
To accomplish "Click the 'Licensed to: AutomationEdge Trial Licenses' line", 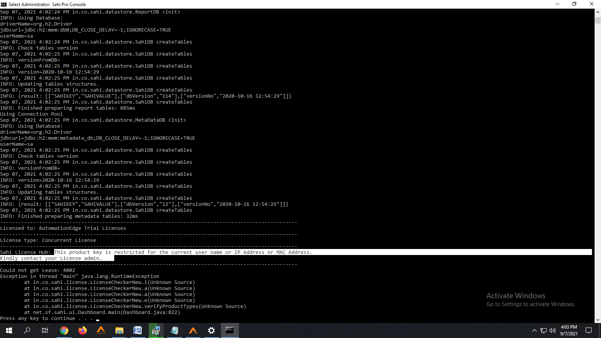I will click(x=63, y=228).
